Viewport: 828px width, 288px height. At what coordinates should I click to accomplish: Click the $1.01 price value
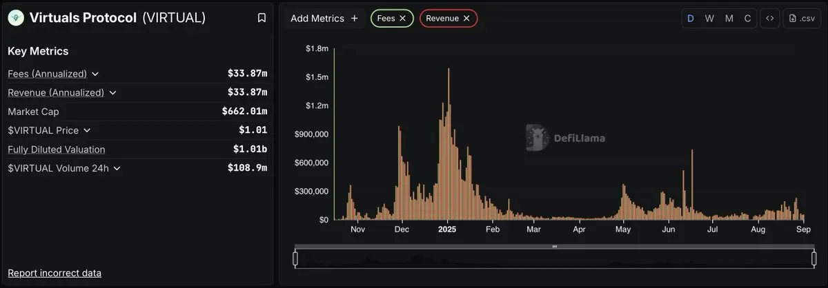tap(253, 130)
